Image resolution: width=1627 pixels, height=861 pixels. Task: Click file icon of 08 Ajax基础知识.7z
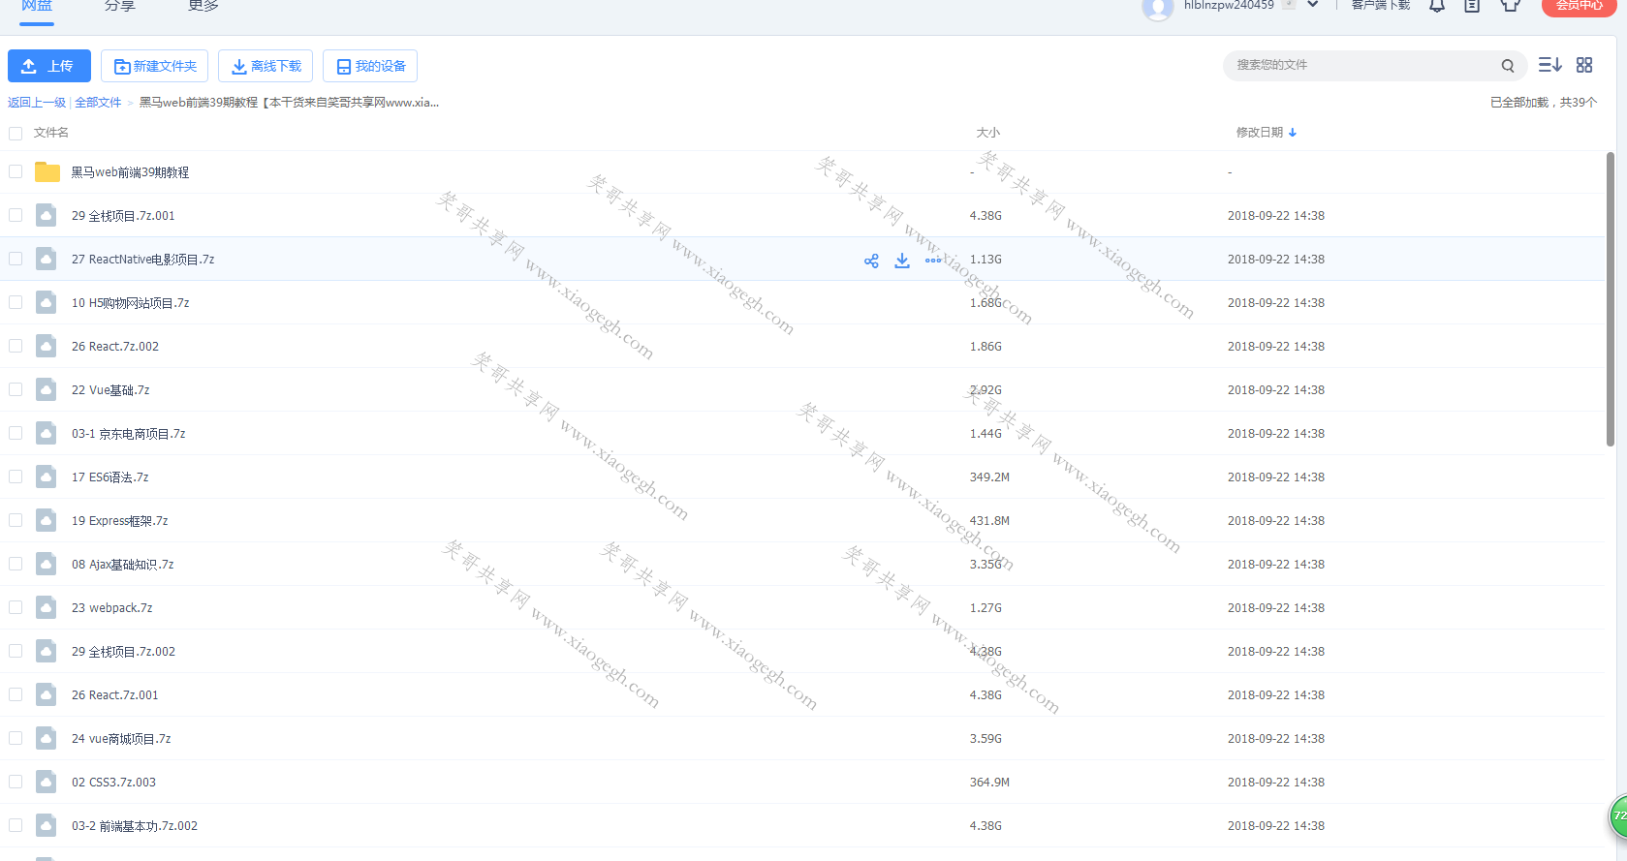click(x=46, y=564)
